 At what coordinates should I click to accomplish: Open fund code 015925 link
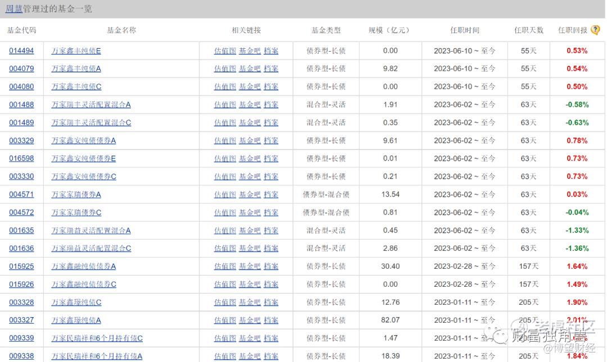(x=21, y=267)
